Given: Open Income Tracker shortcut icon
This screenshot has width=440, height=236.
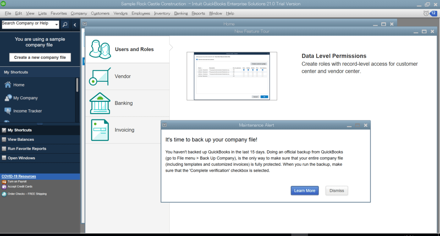Looking at the screenshot, I should [8, 111].
